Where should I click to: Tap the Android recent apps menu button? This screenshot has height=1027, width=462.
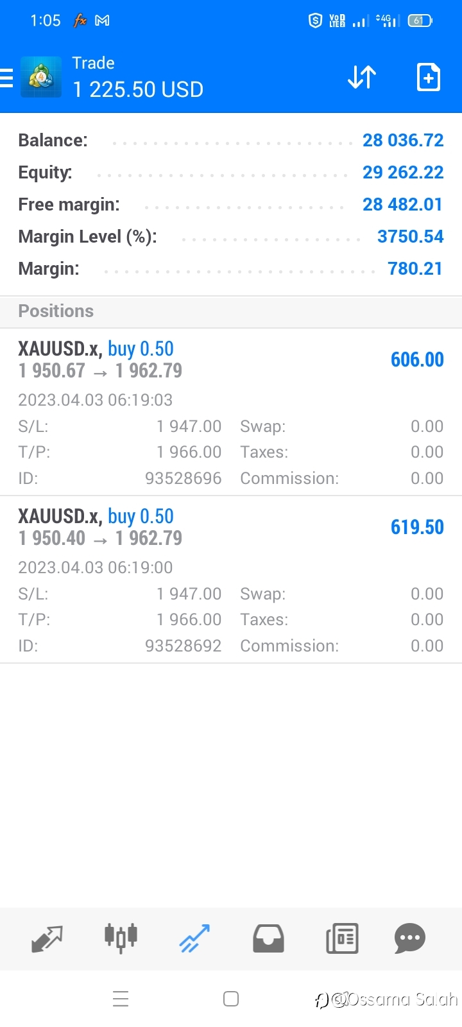121,999
